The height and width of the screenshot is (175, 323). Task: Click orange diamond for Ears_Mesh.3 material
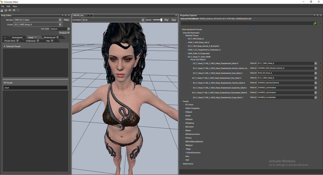click(x=320, y=78)
